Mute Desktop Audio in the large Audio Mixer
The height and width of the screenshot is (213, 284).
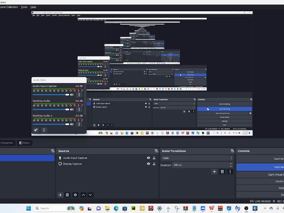tap(72, 109)
